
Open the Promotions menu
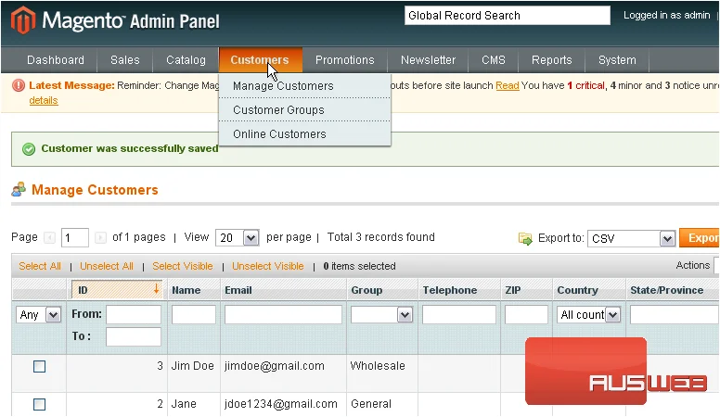[345, 60]
